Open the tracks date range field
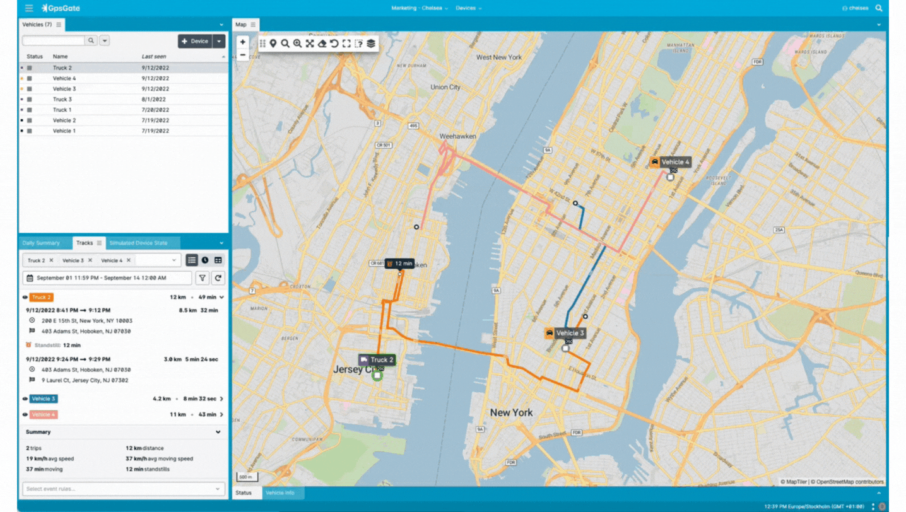Image resolution: width=906 pixels, height=512 pixels. (107, 278)
